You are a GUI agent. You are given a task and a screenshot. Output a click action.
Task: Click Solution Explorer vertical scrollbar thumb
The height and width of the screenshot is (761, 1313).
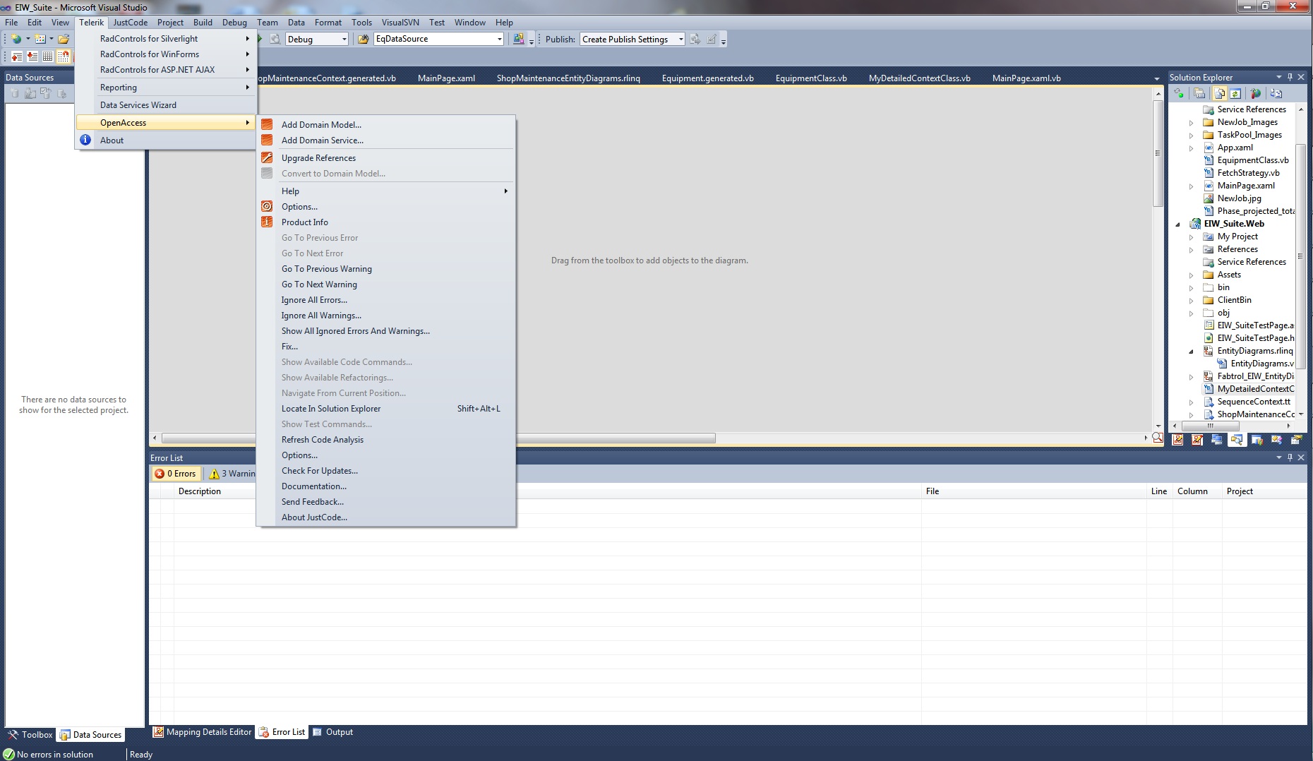pos(1300,256)
